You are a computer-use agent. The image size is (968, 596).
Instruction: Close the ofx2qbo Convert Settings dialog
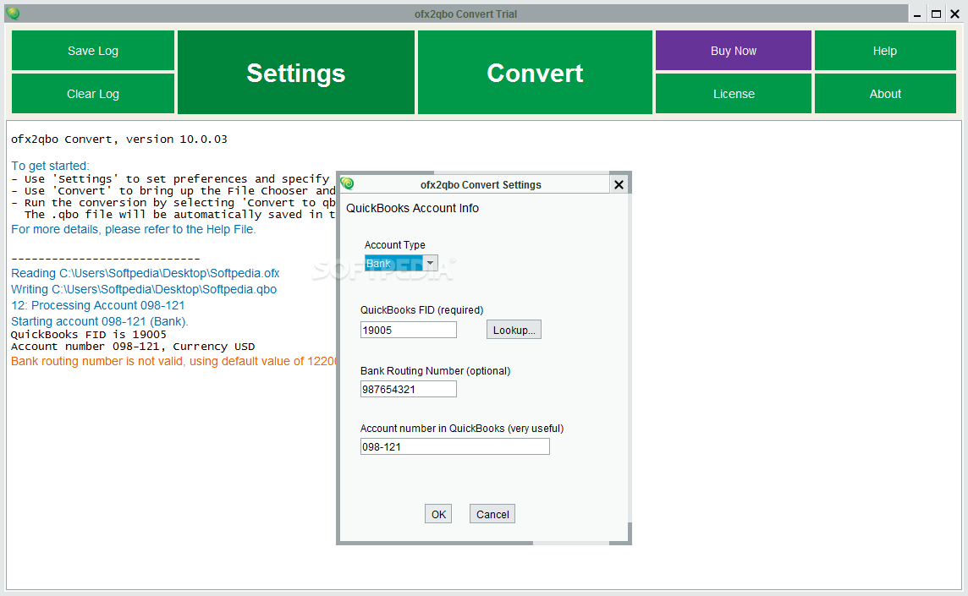pos(619,184)
